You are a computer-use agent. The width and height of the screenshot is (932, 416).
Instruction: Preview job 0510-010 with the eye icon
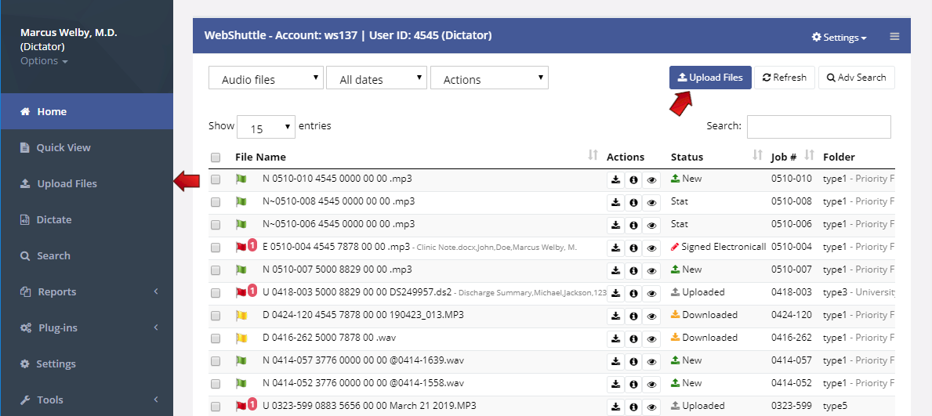651,180
